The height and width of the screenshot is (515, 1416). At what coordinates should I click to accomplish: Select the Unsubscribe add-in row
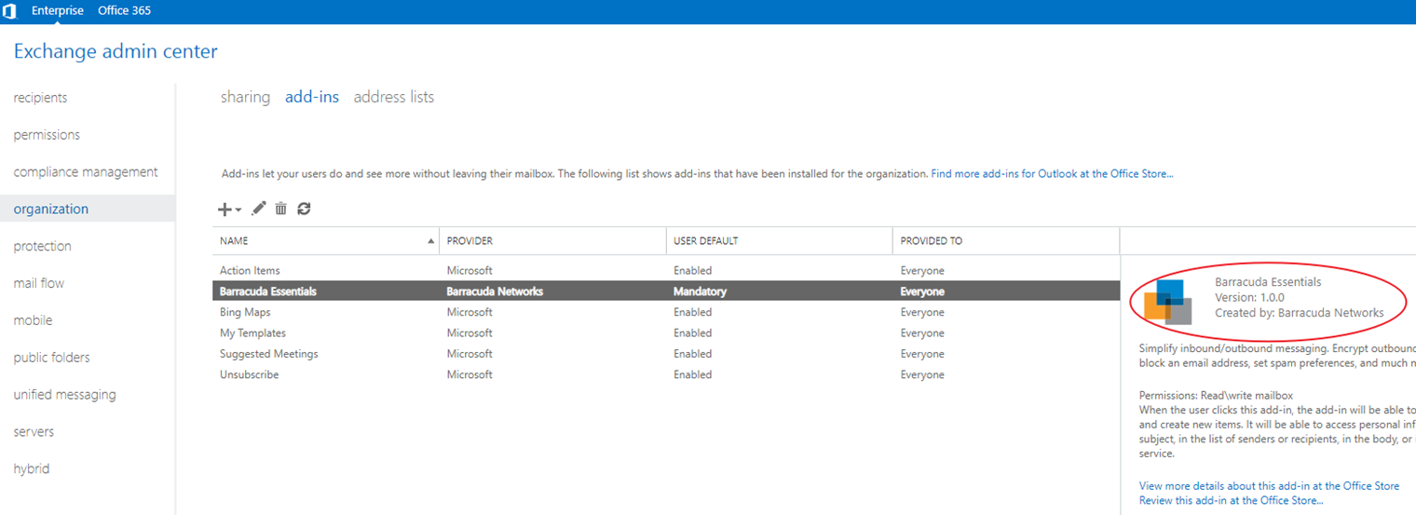tap(666, 375)
